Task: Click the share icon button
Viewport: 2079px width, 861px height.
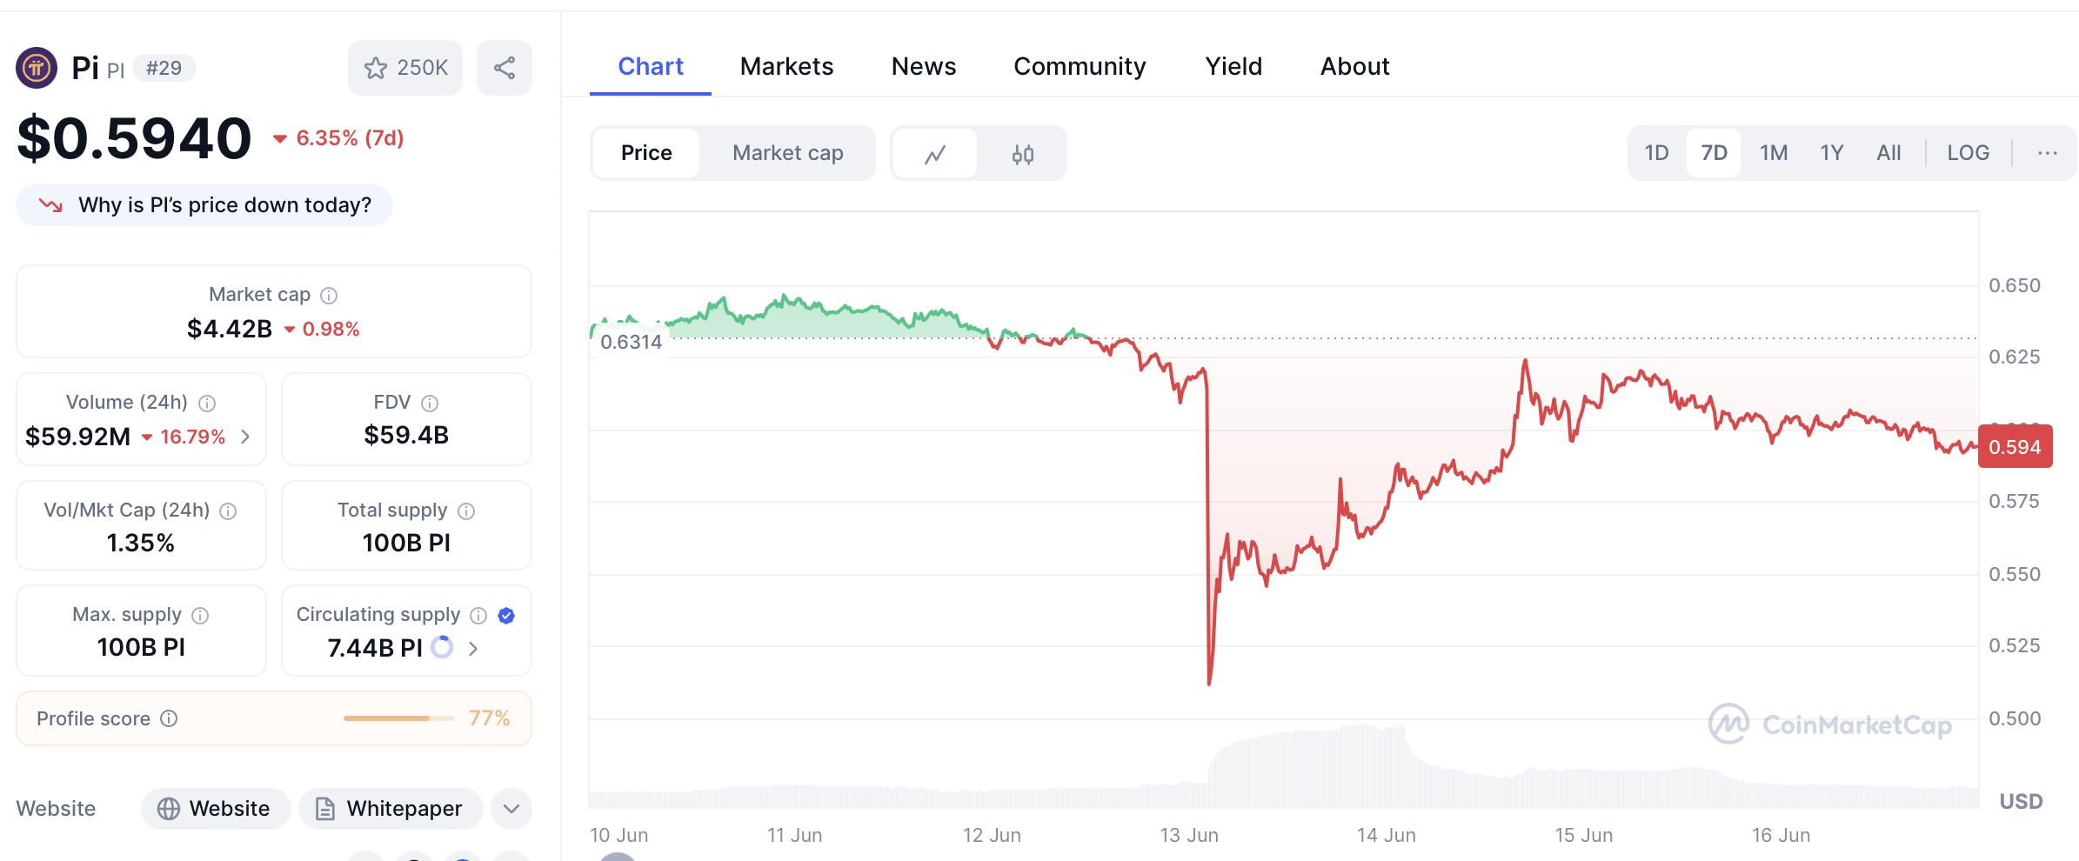Action: [505, 68]
